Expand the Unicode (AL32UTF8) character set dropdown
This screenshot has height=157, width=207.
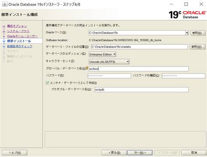tap(109, 62)
